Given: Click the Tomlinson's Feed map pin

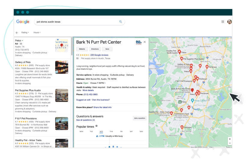Looking at the screenshot, I should tap(181, 110).
